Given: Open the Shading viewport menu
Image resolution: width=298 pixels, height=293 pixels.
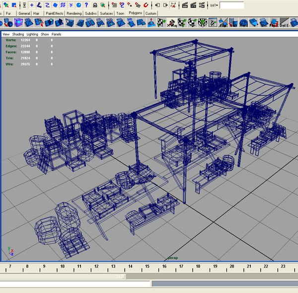Looking at the screenshot, I should click(18, 34).
